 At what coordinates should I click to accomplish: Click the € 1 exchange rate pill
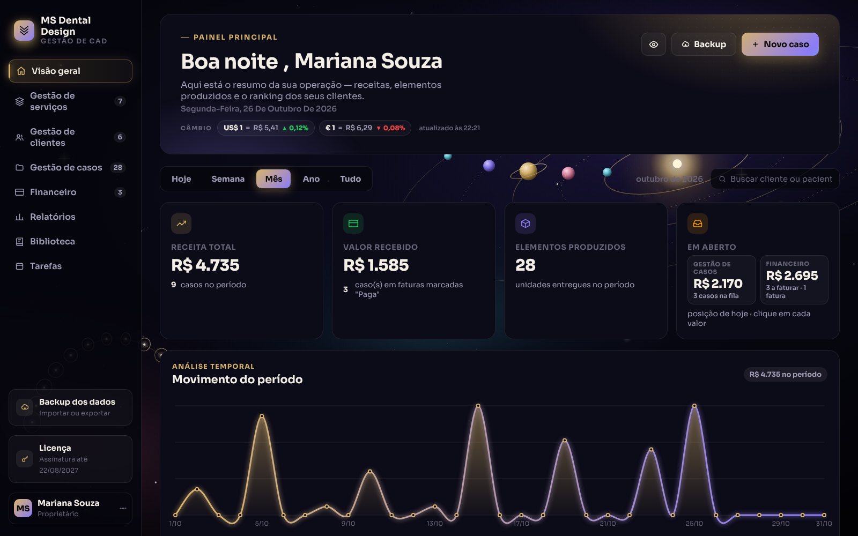[365, 128]
